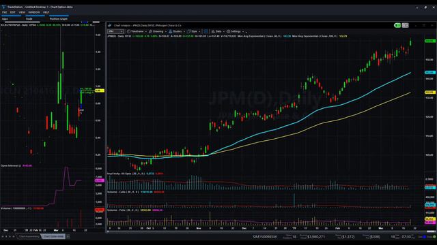Click the 07:30 clock in status bar
The width and height of the screenshot is (437, 245).
point(406,237)
